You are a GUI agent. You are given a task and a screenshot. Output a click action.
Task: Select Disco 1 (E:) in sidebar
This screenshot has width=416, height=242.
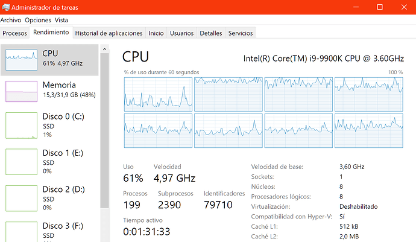click(x=49, y=162)
